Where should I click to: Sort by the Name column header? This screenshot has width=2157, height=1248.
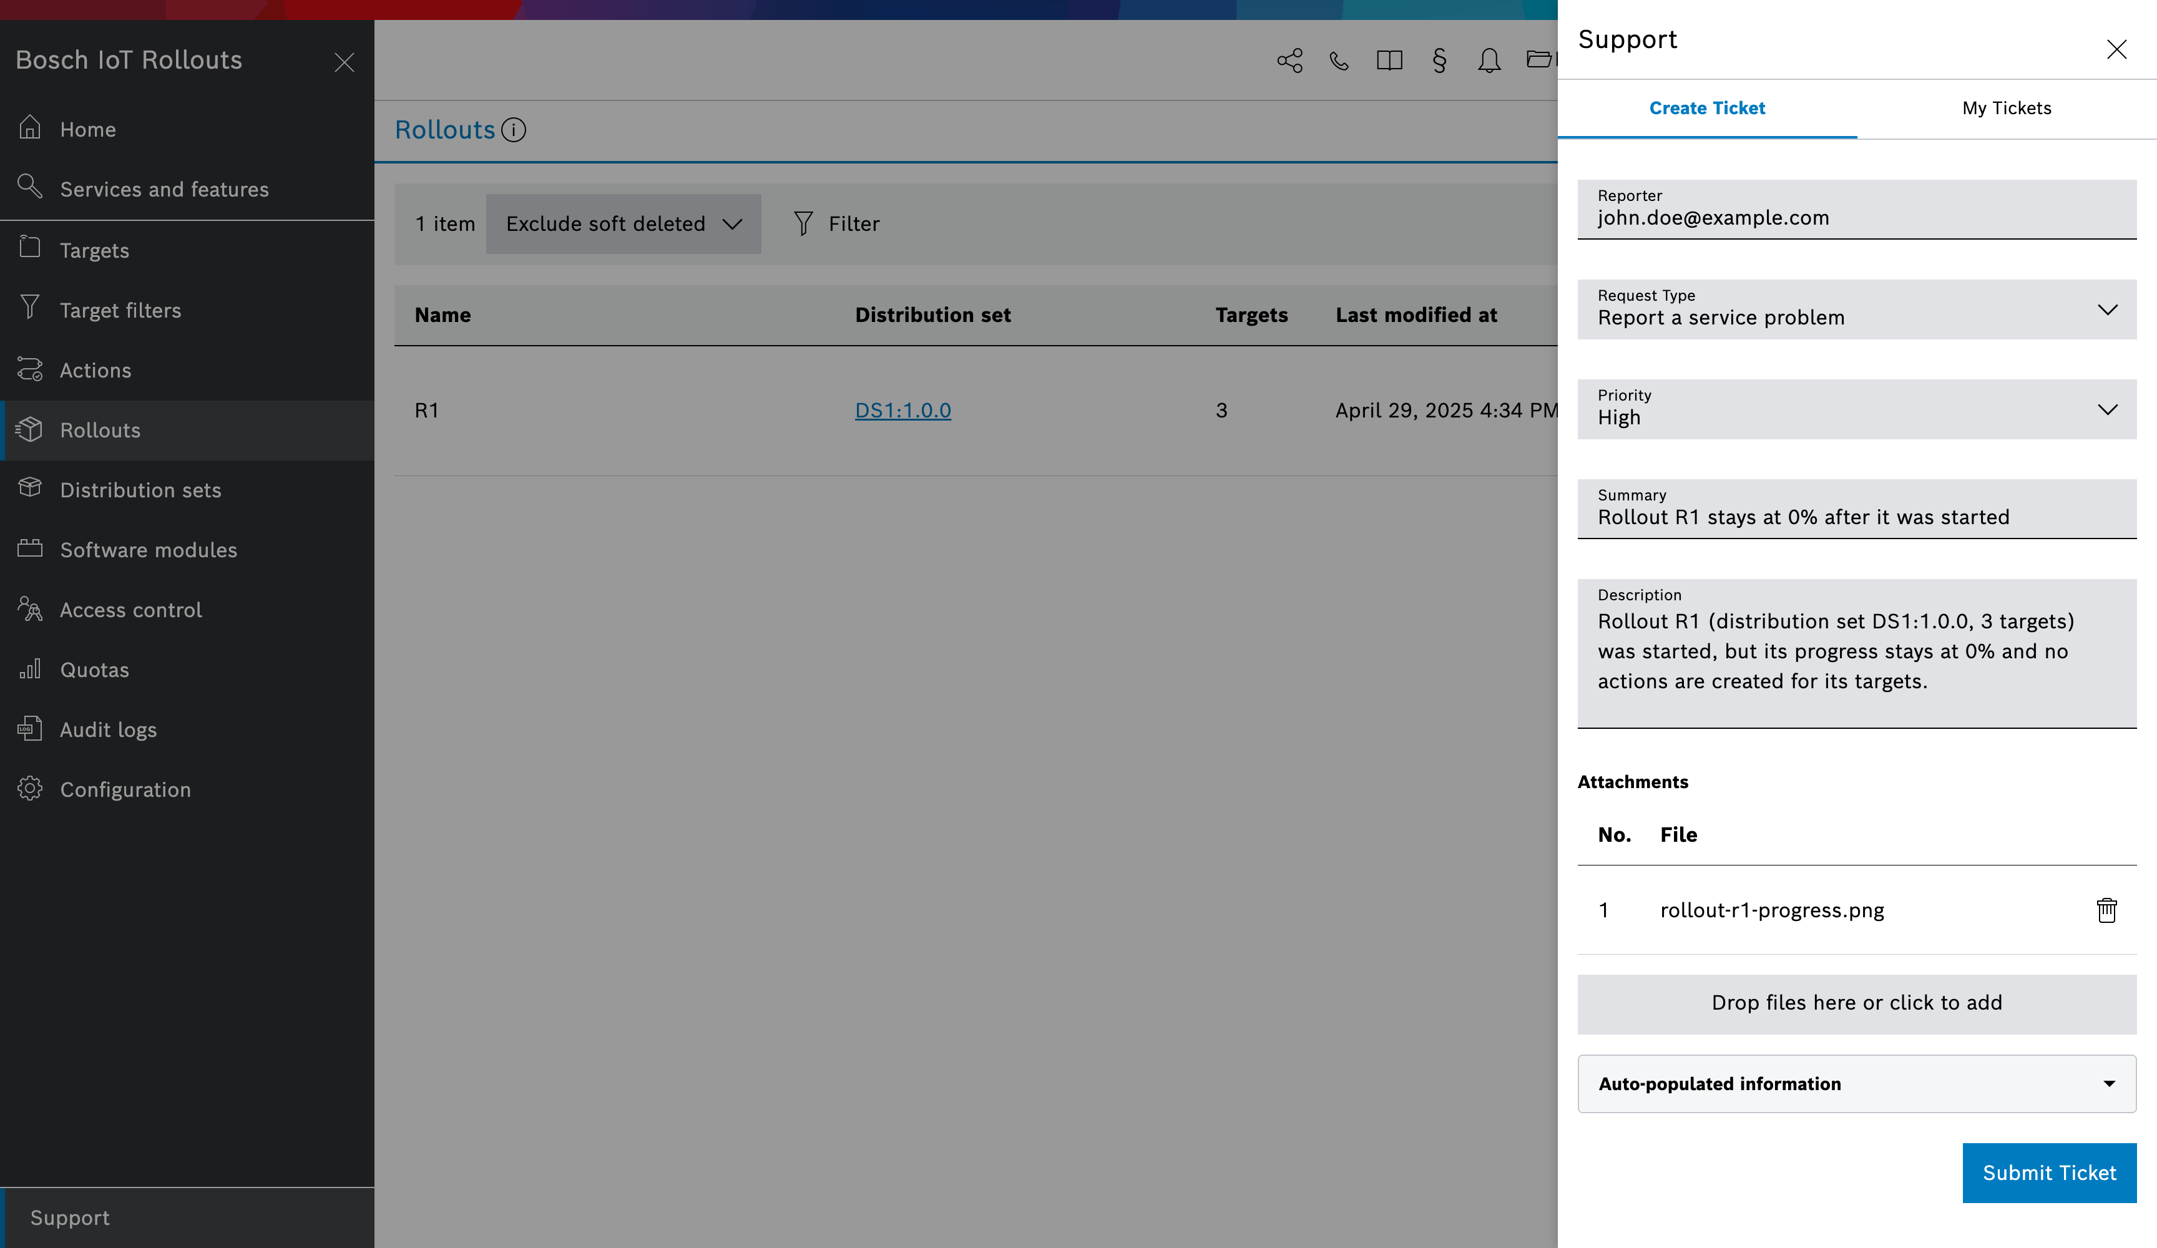[443, 315]
